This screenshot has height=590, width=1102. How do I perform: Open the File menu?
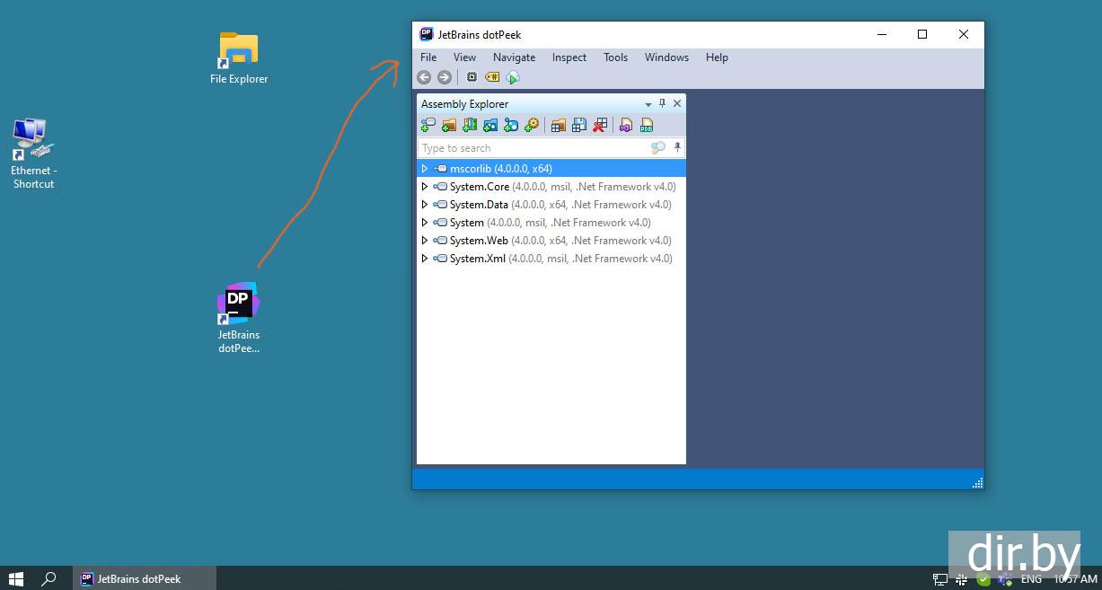[x=428, y=57]
